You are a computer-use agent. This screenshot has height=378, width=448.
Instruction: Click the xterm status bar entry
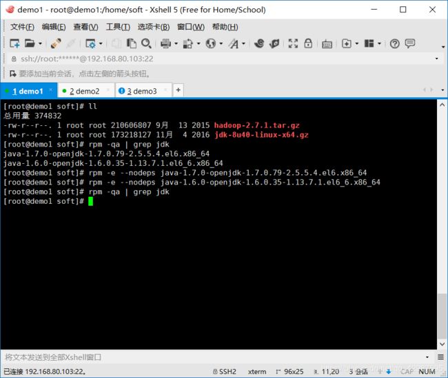tap(257, 371)
